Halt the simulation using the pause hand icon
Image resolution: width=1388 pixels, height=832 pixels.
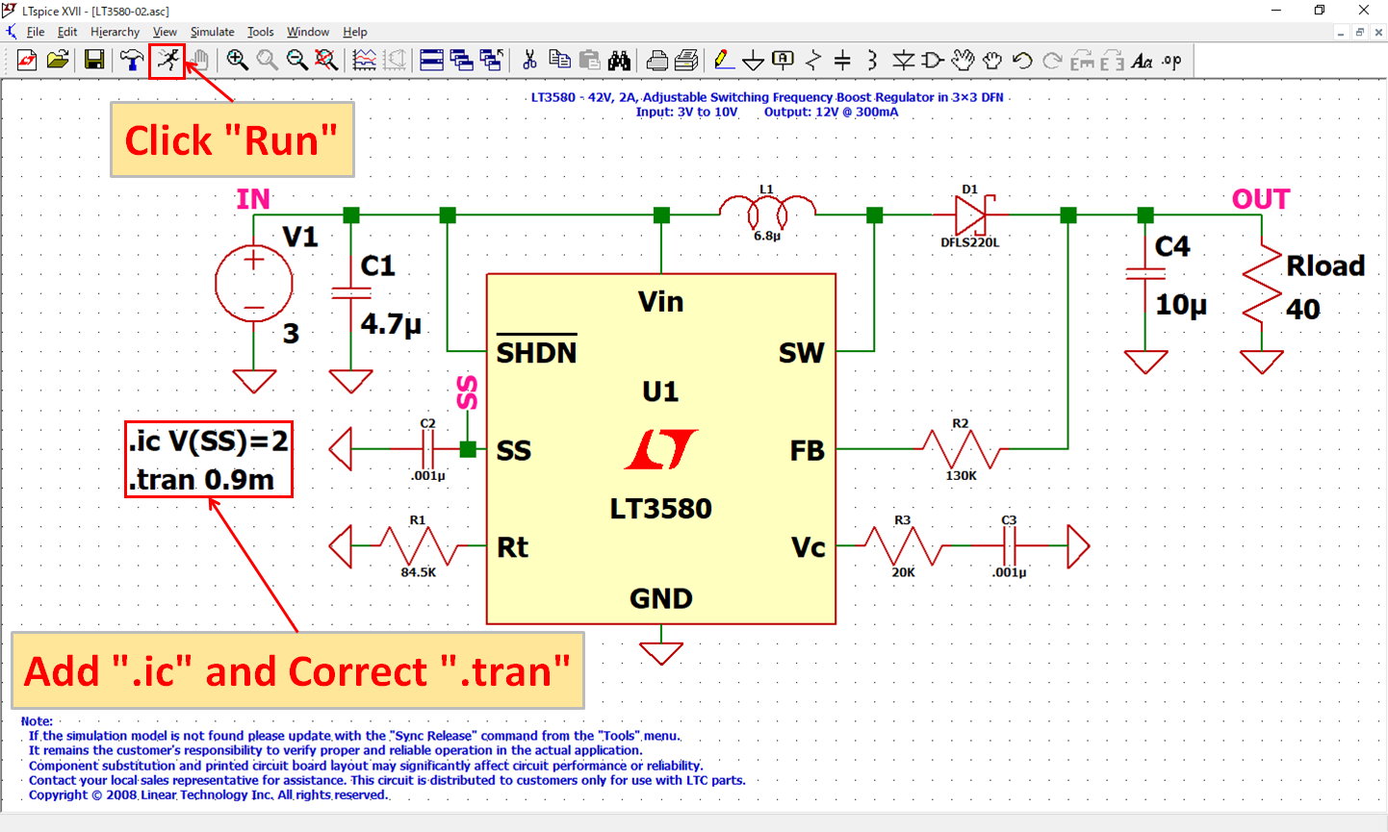(x=198, y=60)
